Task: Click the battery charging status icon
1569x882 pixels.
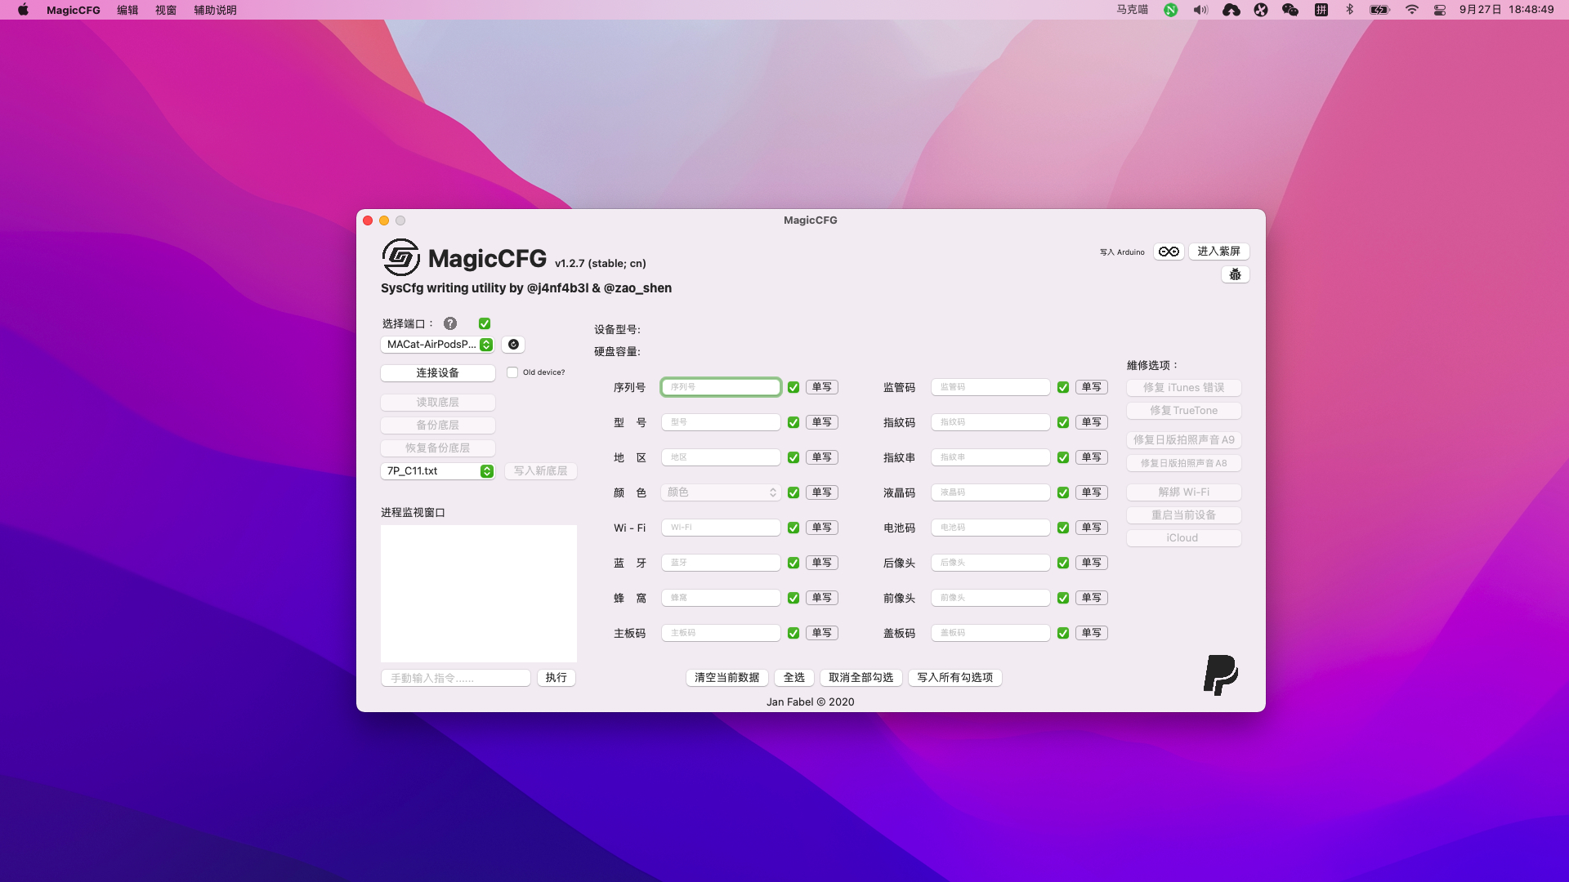Action: [1379, 10]
